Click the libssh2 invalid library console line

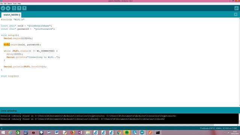pyautogui.click(x=82, y=119)
